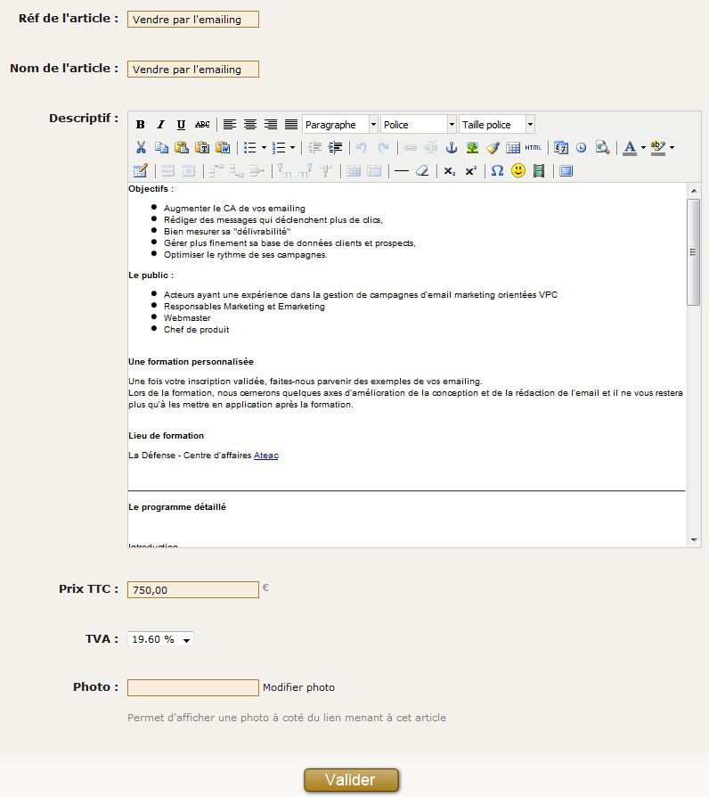Image resolution: width=709 pixels, height=797 pixels.
Task: Click Modifier photo
Action: tap(298, 687)
